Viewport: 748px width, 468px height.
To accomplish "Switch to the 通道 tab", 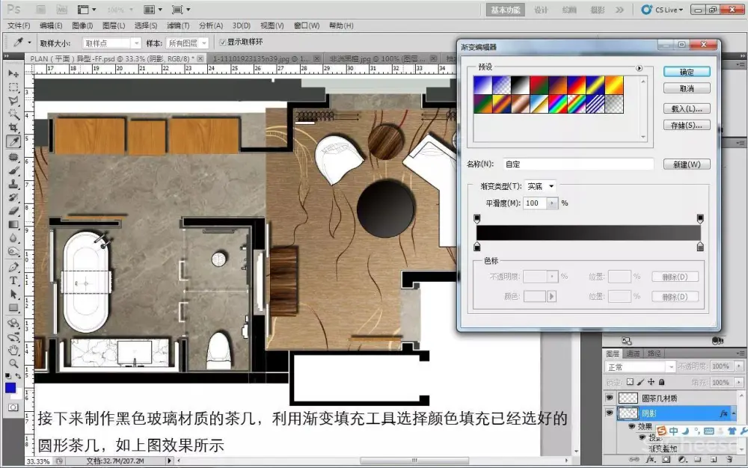I will click(x=633, y=354).
